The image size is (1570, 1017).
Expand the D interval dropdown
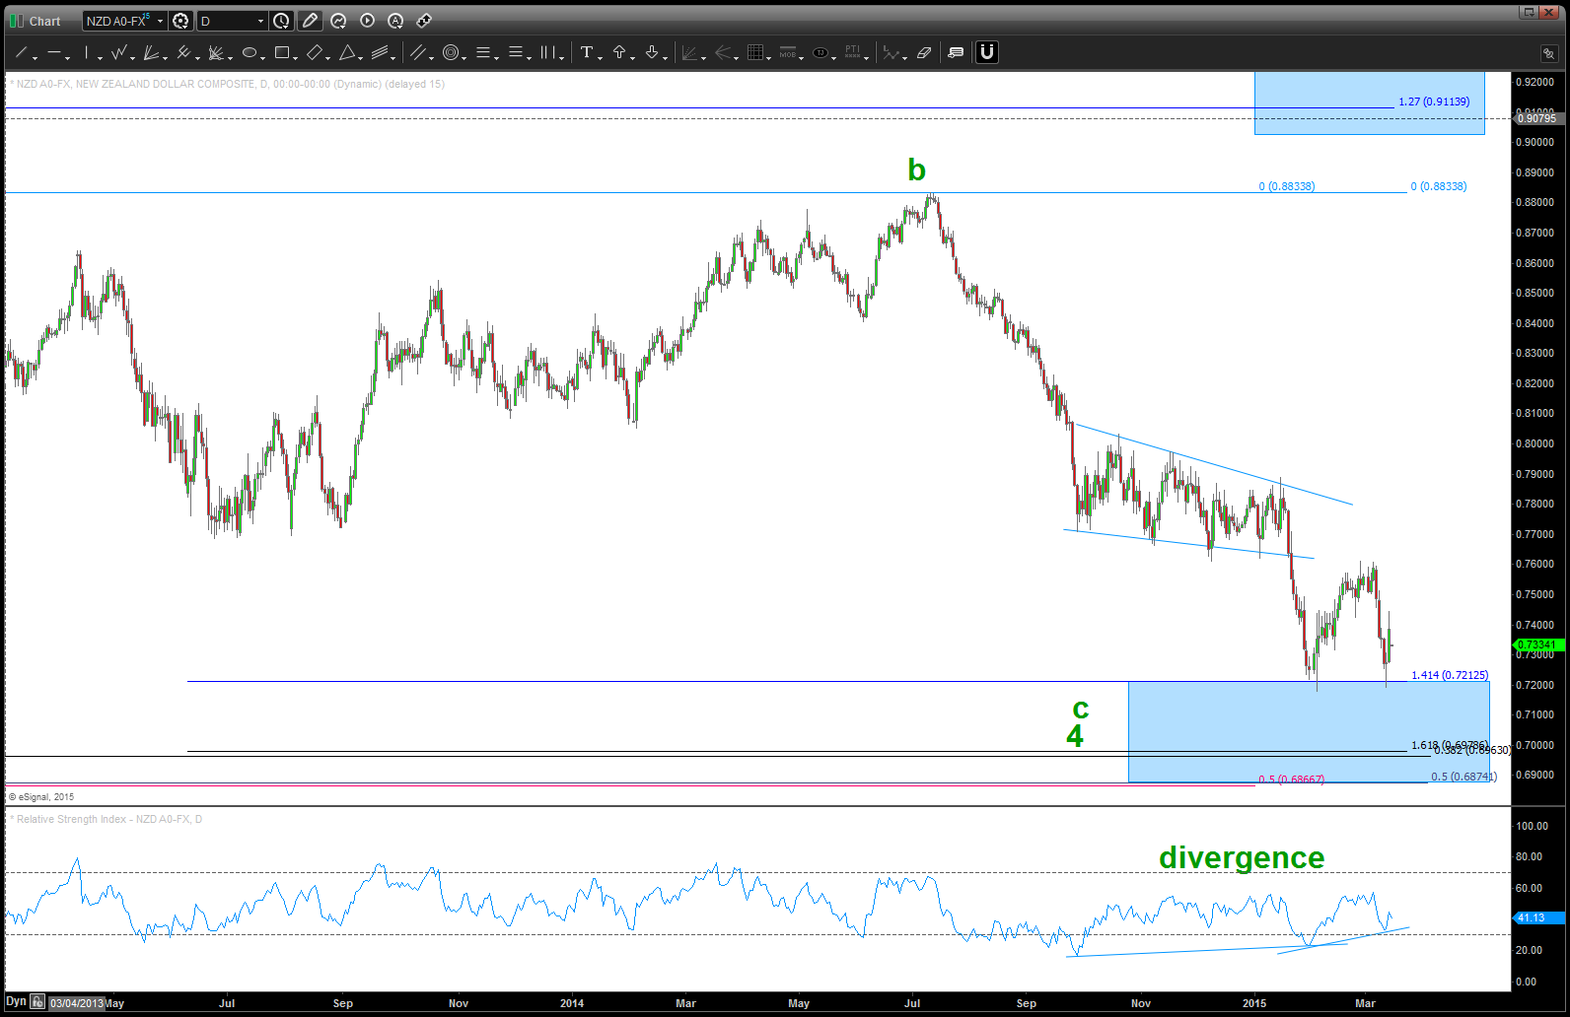(x=260, y=21)
